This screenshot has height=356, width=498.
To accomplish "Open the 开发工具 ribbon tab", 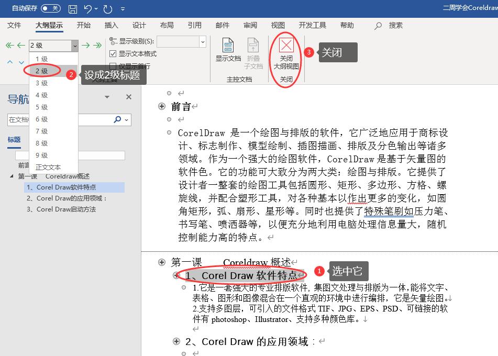I will click(313, 25).
